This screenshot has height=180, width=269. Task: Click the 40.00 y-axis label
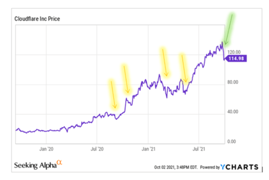[232, 112]
